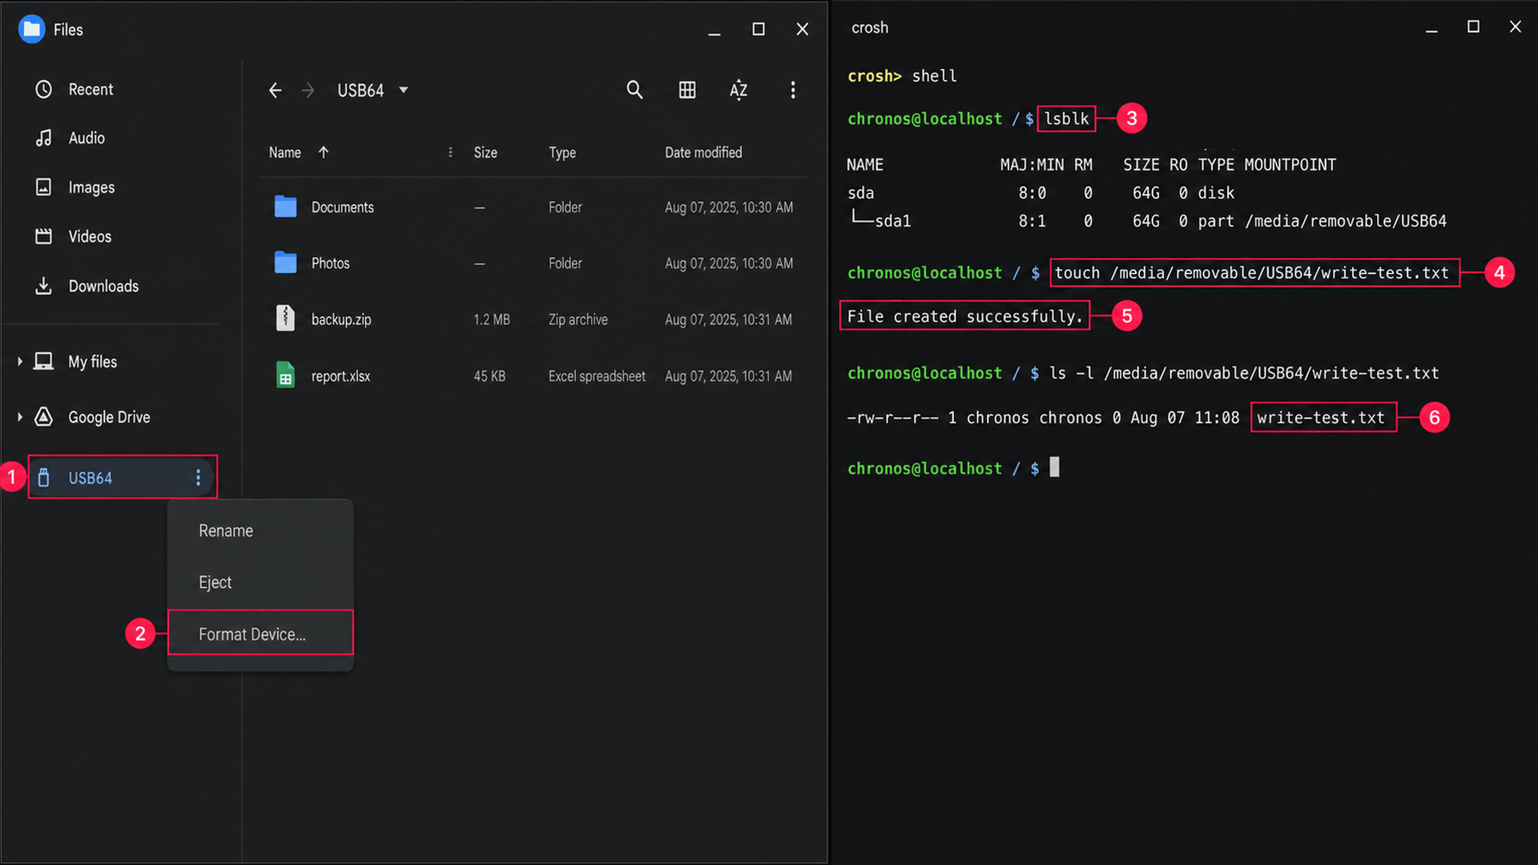Screen dimensions: 1538x865
Task: Expand the My files tree
Action: tap(19, 361)
